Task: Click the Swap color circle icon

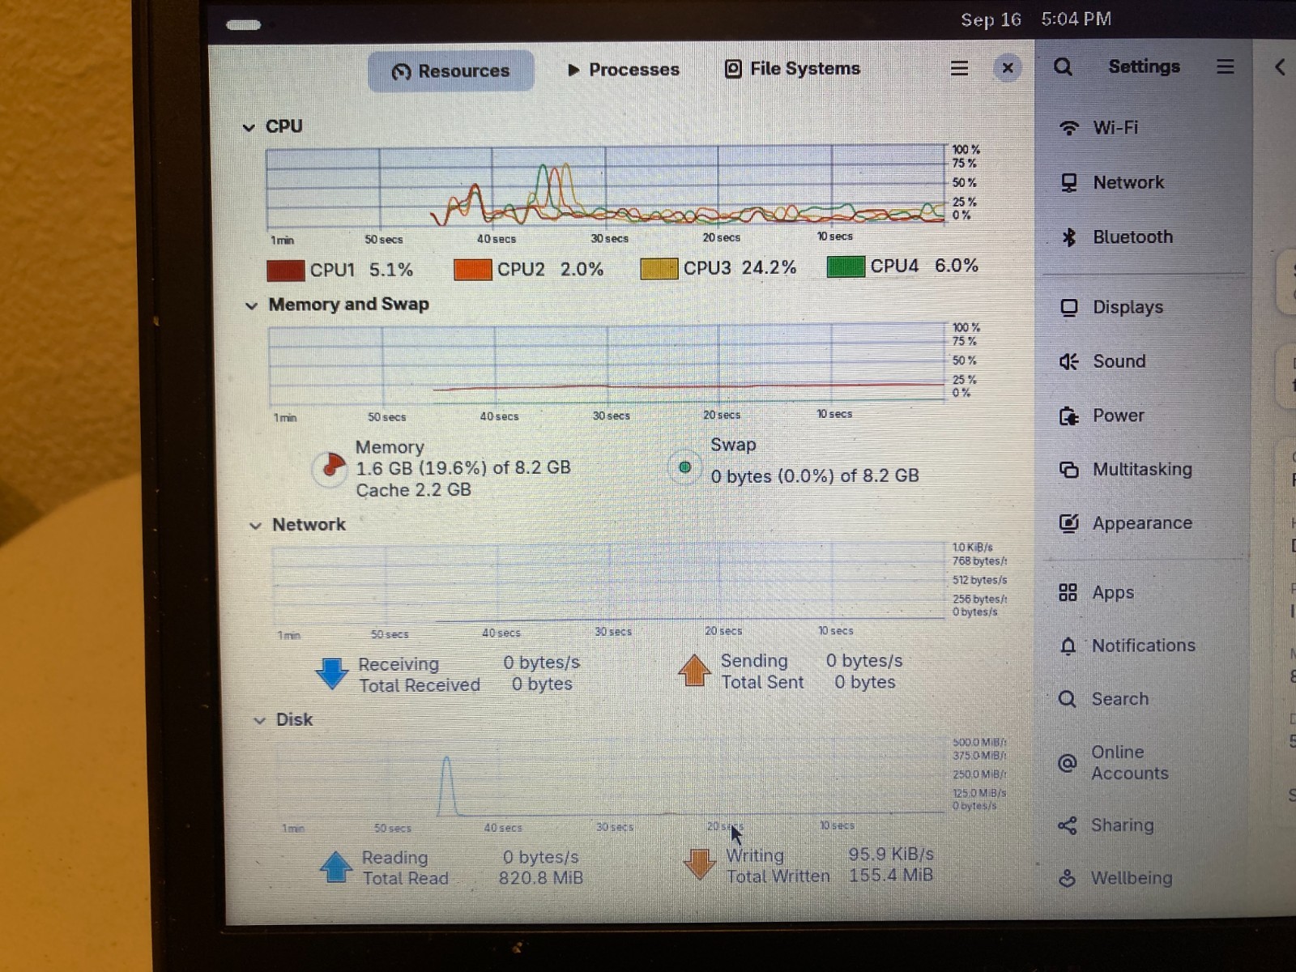Action: pos(684,467)
